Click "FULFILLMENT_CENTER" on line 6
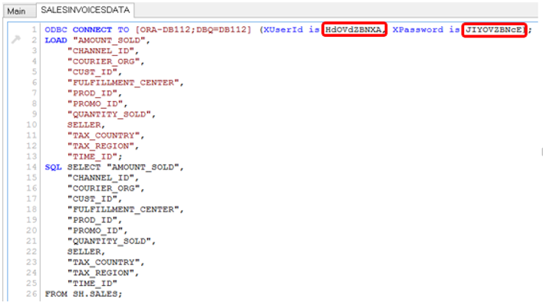Image resolution: width=543 pixels, height=305 pixels. [x=123, y=83]
